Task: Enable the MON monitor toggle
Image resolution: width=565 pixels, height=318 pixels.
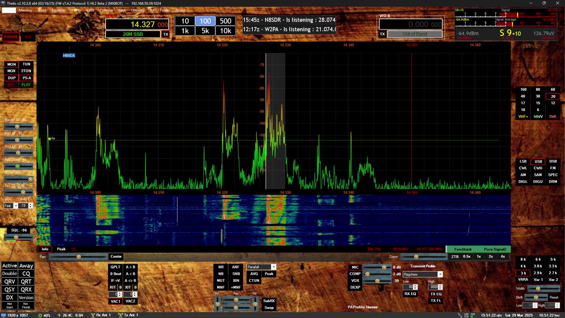Action: coord(11,64)
